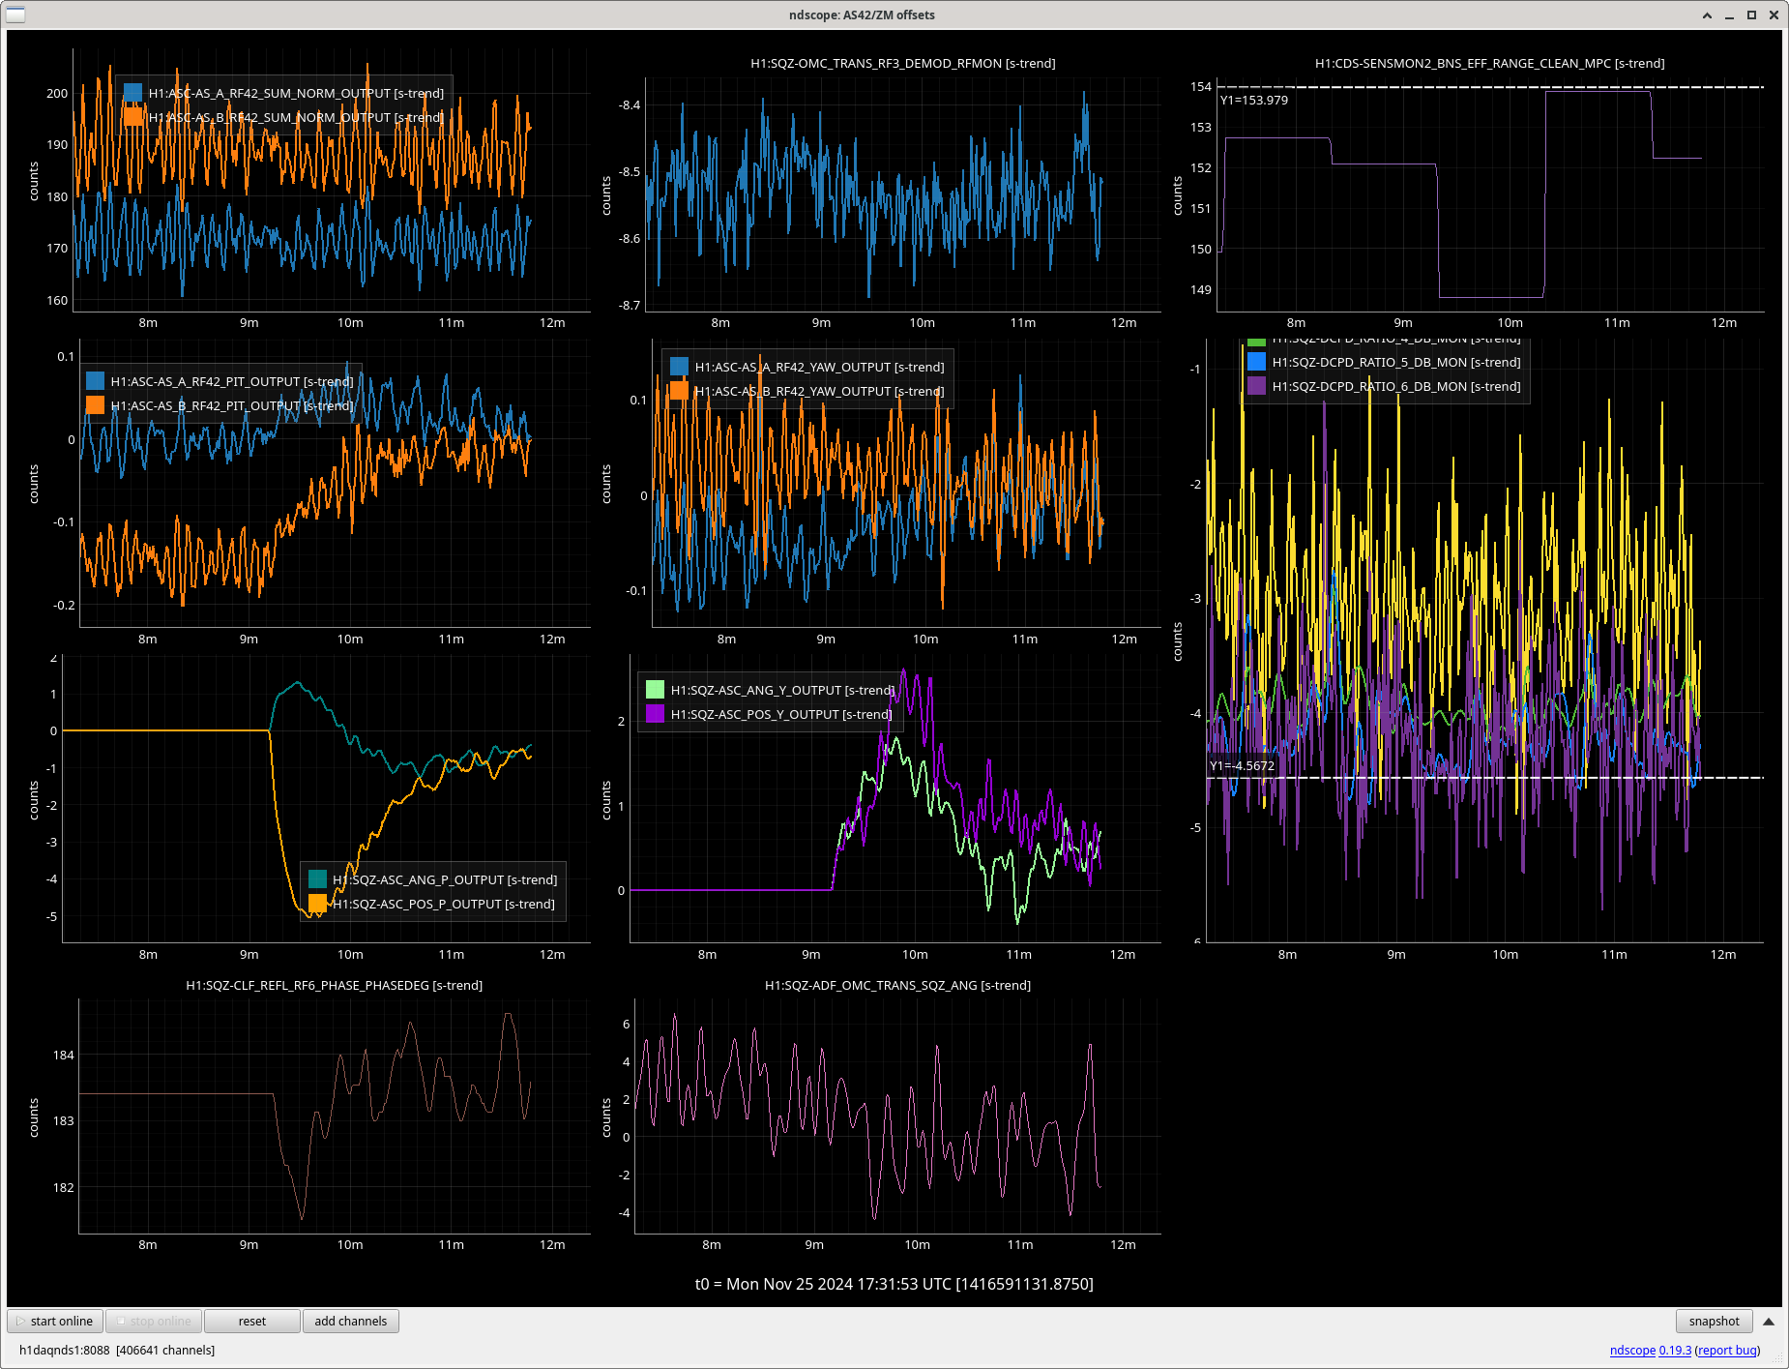Open the add channels dialog
The image size is (1789, 1369).
point(351,1321)
